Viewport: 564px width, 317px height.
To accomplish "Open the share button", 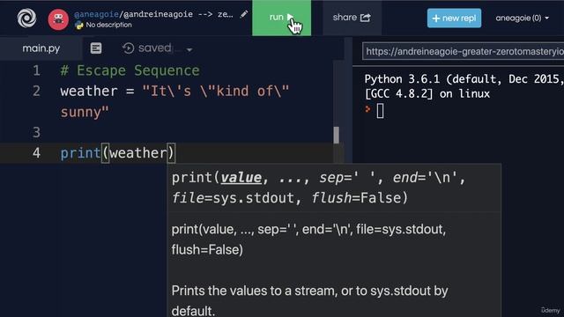I will [x=352, y=18].
